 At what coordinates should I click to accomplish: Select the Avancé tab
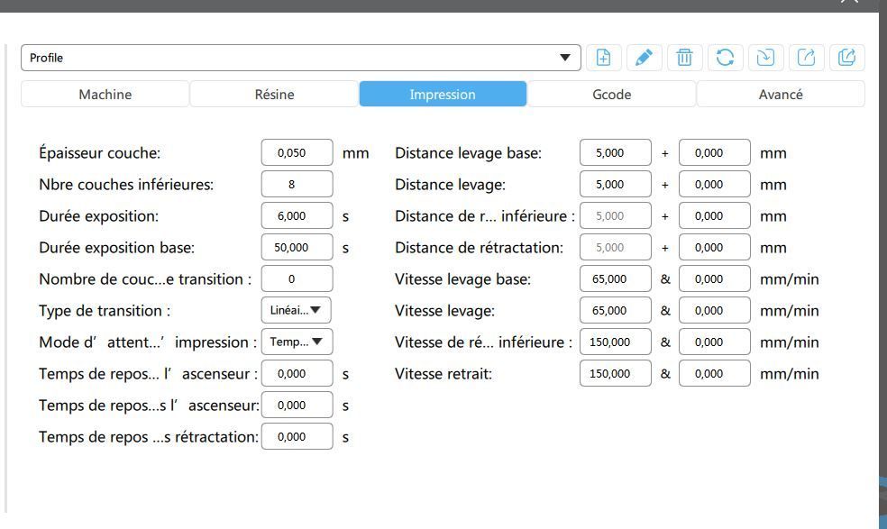781,95
